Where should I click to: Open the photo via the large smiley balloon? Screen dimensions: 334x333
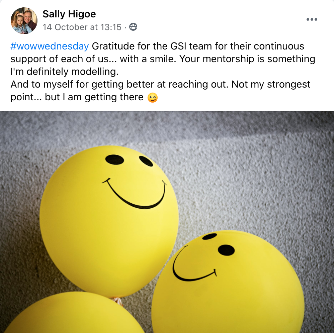[109, 221]
